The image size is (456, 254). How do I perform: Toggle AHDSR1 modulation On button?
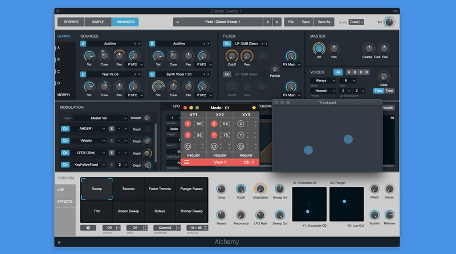click(x=65, y=129)
